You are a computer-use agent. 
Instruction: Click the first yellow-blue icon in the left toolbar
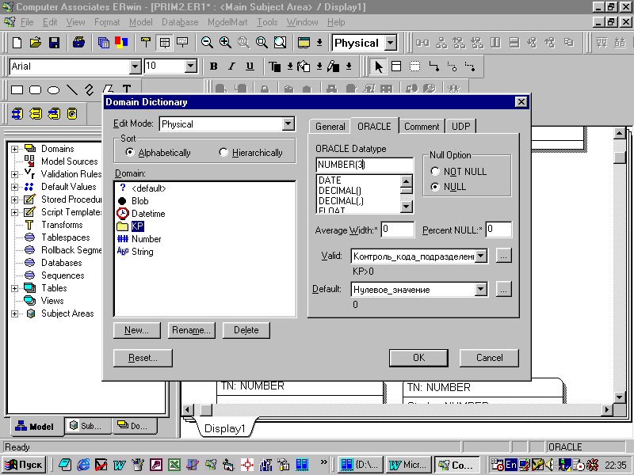(17, 114)
